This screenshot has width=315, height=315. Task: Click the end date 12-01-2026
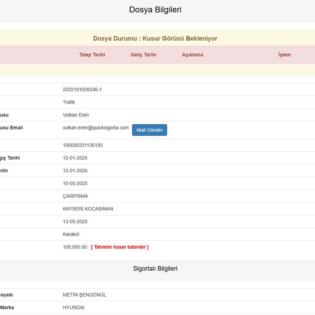tap(75, 171)
